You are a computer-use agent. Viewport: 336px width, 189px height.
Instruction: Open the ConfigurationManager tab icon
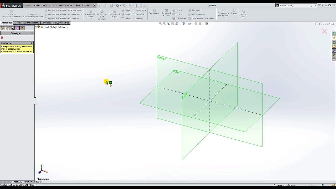[x=12, y=28]
